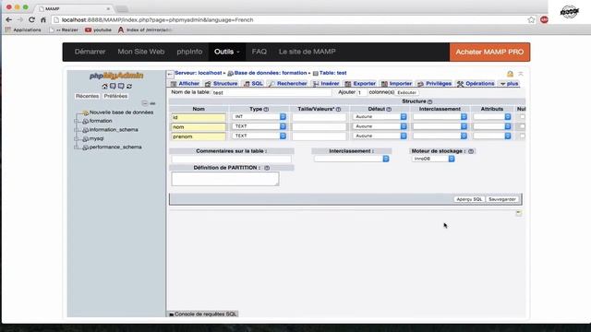Image resolution: width=591 pixels, height=332 pixels.
Task: Click the database icon next to formation
Action: point(86,121)
